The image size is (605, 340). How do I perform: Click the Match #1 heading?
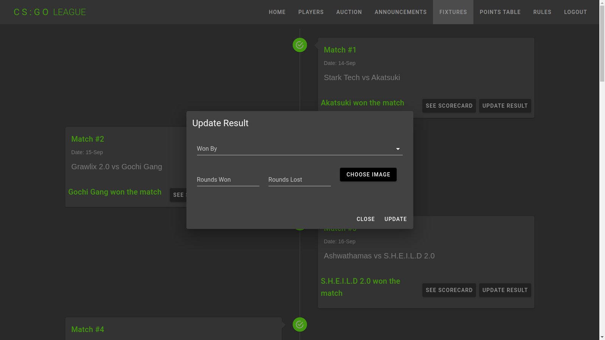tap(340, 50)
